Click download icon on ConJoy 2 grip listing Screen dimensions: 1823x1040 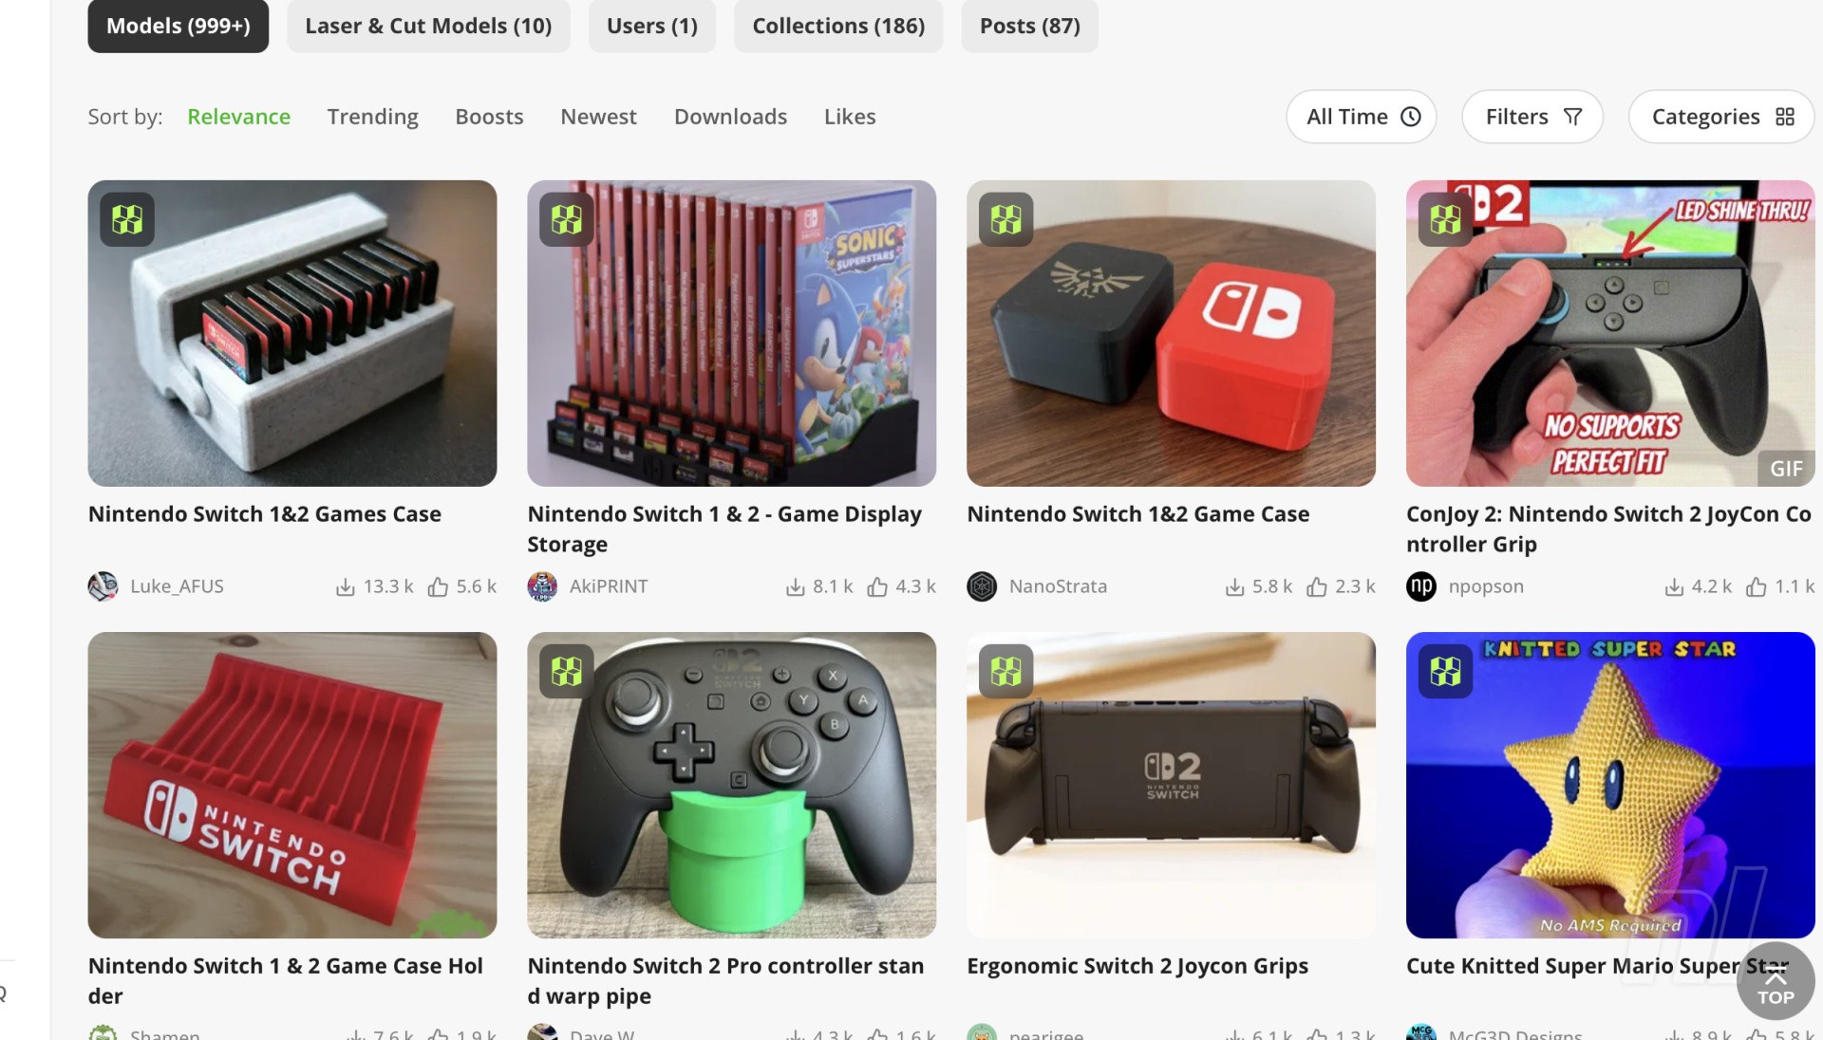pyautogui.click(x=1674, y=587)
